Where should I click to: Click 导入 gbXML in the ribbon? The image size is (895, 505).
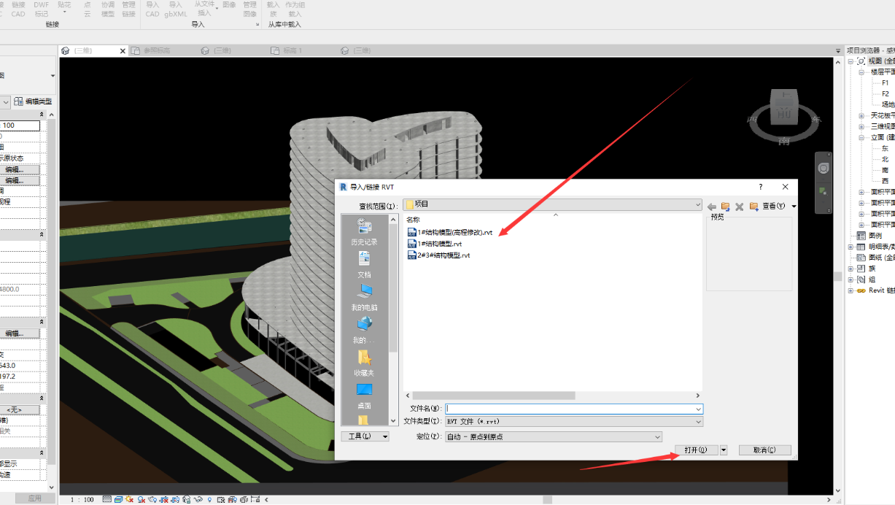click(175, 9)
